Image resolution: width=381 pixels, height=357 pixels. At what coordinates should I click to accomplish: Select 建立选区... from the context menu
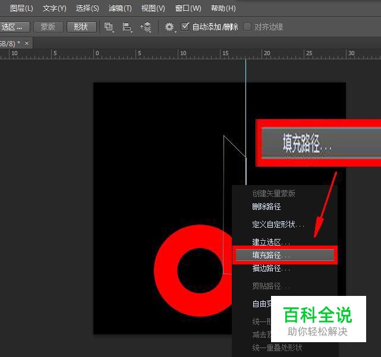[271, 242]
